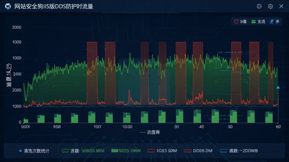This screenshot has height=162, width=289.
Task: Click the Safedog logo icon in title bar
Action: click(x=8, y=6)
